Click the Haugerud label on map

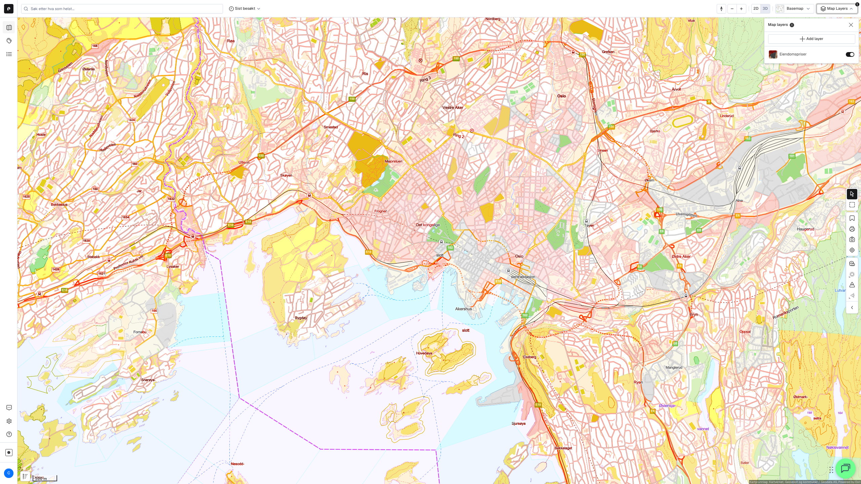805,229
